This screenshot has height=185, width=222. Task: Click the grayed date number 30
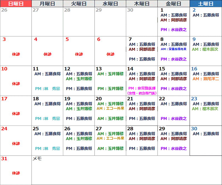pos(130,10)
